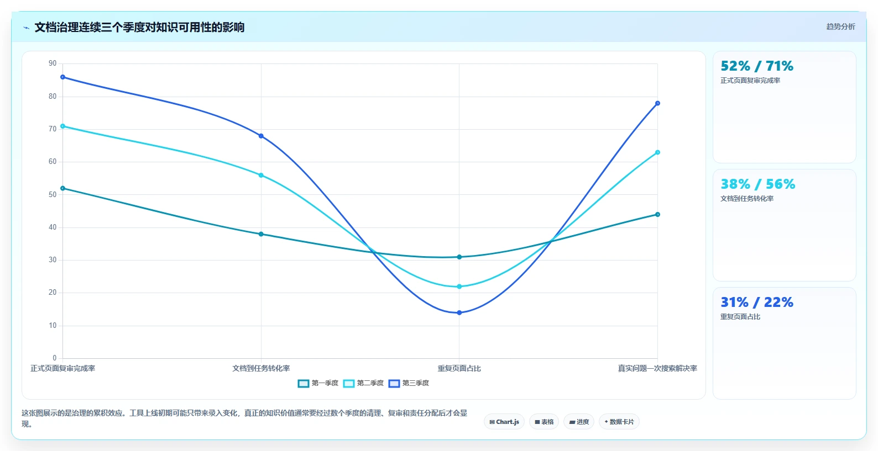Screen dimensions: 878x451
Task: Click the 重复页面占比 x-axis label
Action: pyautogui.click(x=459, y=368)
